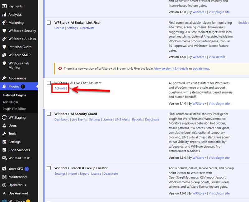Open Settings link for AI Broken Link Fixer
This screenshot has width=249, height=202.
[x=72, y=28]
